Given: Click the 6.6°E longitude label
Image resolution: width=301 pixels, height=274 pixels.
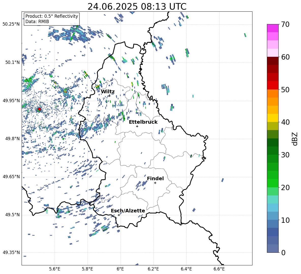Looking at the screenshot, I should pos(219,269).
